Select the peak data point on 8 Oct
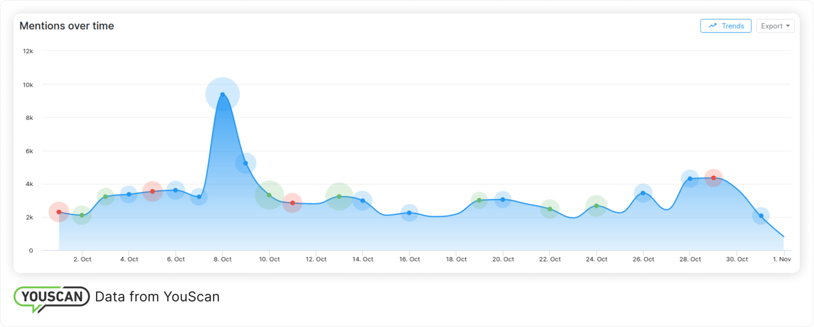Image resolution: width=814 pixels, height=327 pixels. tap(223, 95)
